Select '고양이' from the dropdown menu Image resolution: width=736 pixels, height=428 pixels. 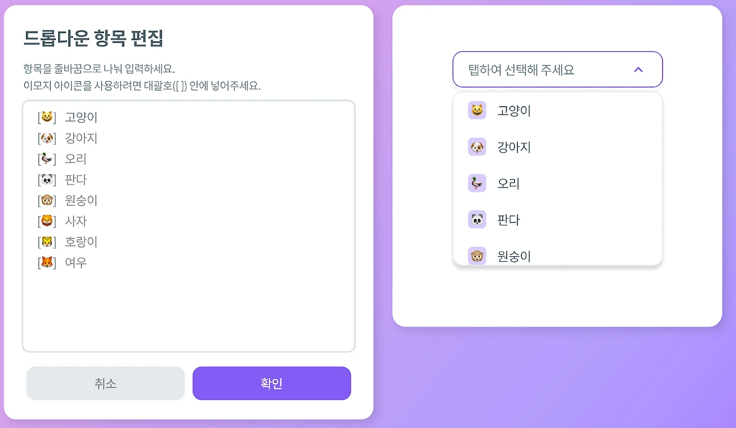[x=514, y=111]
